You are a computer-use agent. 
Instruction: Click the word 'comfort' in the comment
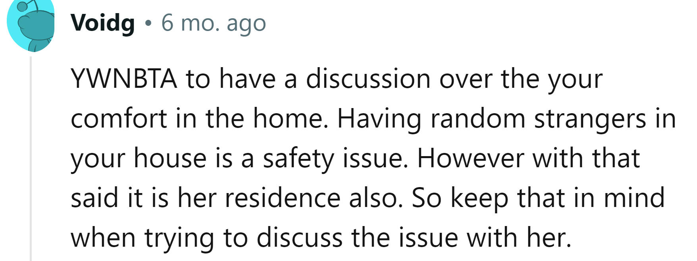pyautogui.click(x=119, y=118)
